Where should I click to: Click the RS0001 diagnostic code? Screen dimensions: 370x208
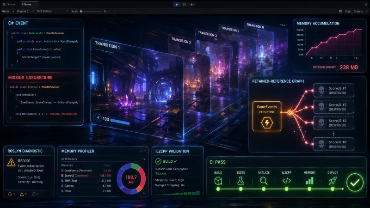coord(24,161)
